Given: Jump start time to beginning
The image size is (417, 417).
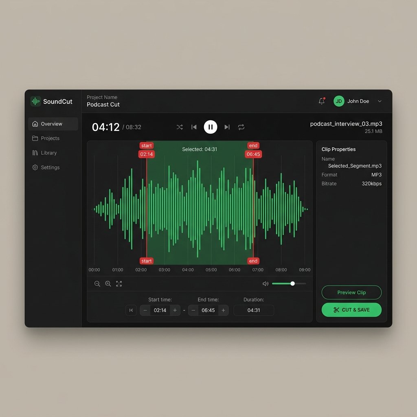Looking at the screenshot, I should pyautogui.click(x=131, y=310).
